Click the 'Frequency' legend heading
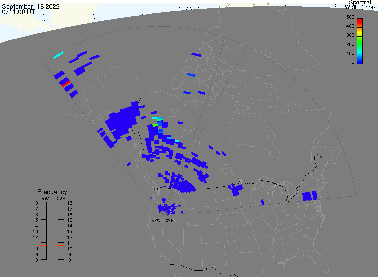Viewport: 378px width, 277px height. tap(52, 192)
